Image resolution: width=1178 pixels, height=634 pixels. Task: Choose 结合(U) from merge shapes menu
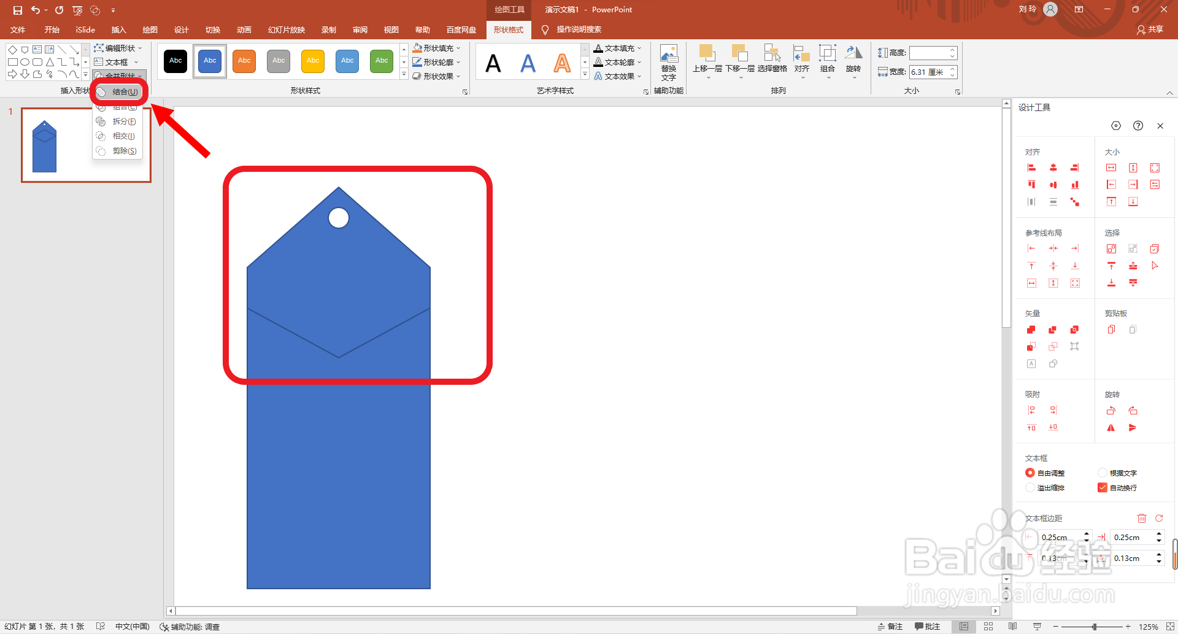pos(118,92)
